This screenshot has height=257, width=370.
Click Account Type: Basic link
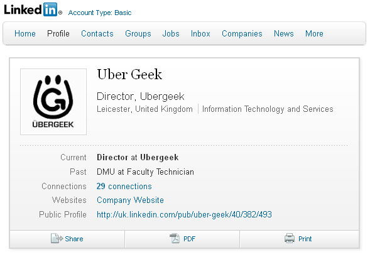tap(100, 13)
